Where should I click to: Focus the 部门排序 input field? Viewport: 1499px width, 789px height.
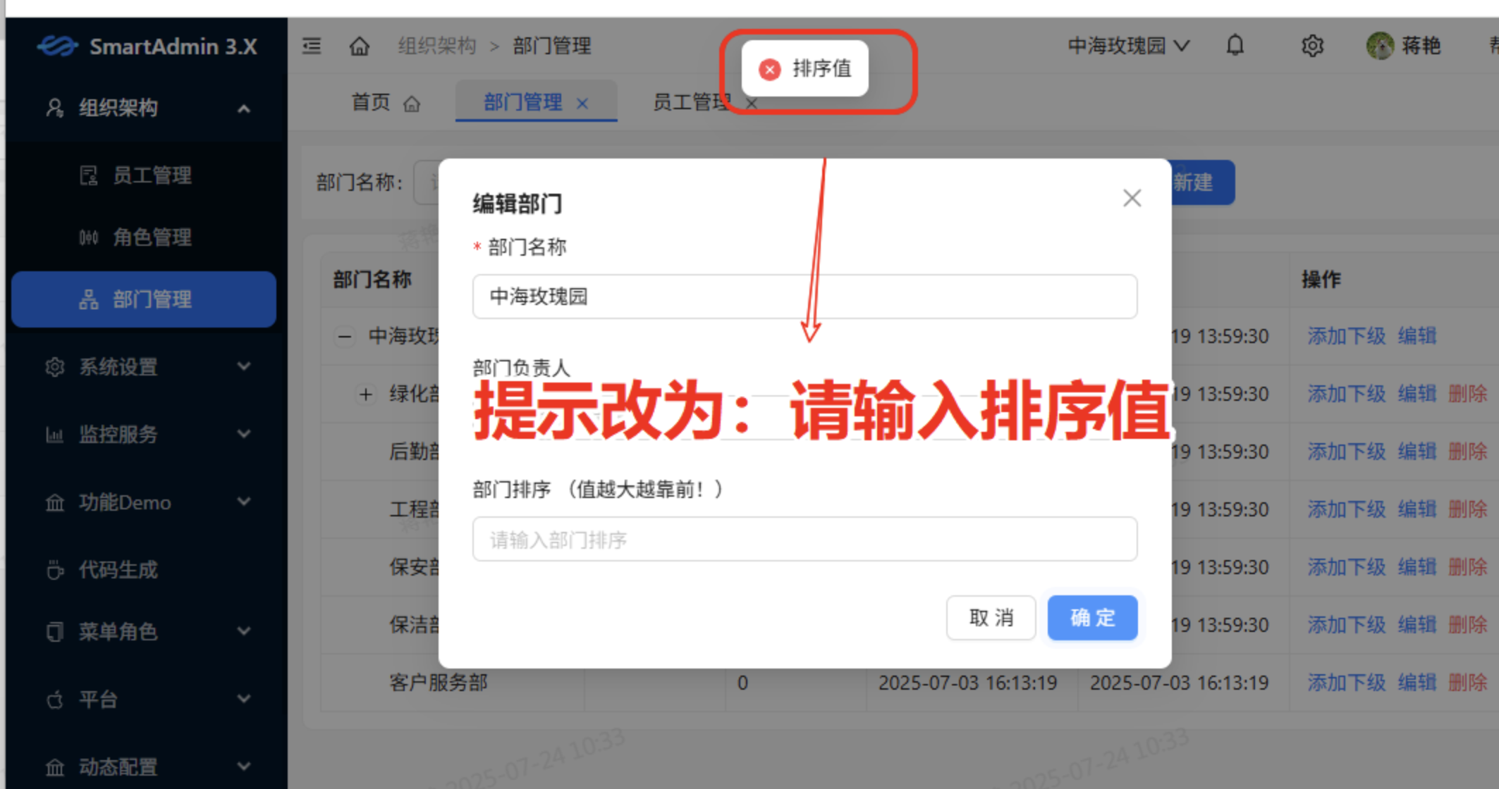[x=804, y=540]
